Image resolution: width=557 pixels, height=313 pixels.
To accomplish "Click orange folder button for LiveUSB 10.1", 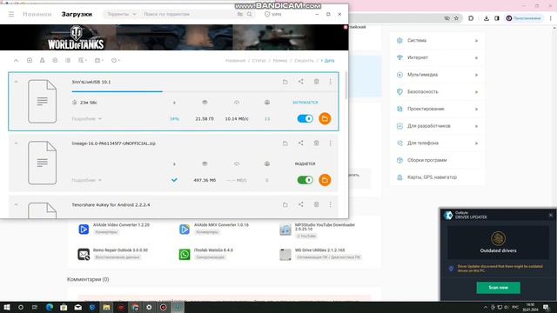I will tap(325, 118).
